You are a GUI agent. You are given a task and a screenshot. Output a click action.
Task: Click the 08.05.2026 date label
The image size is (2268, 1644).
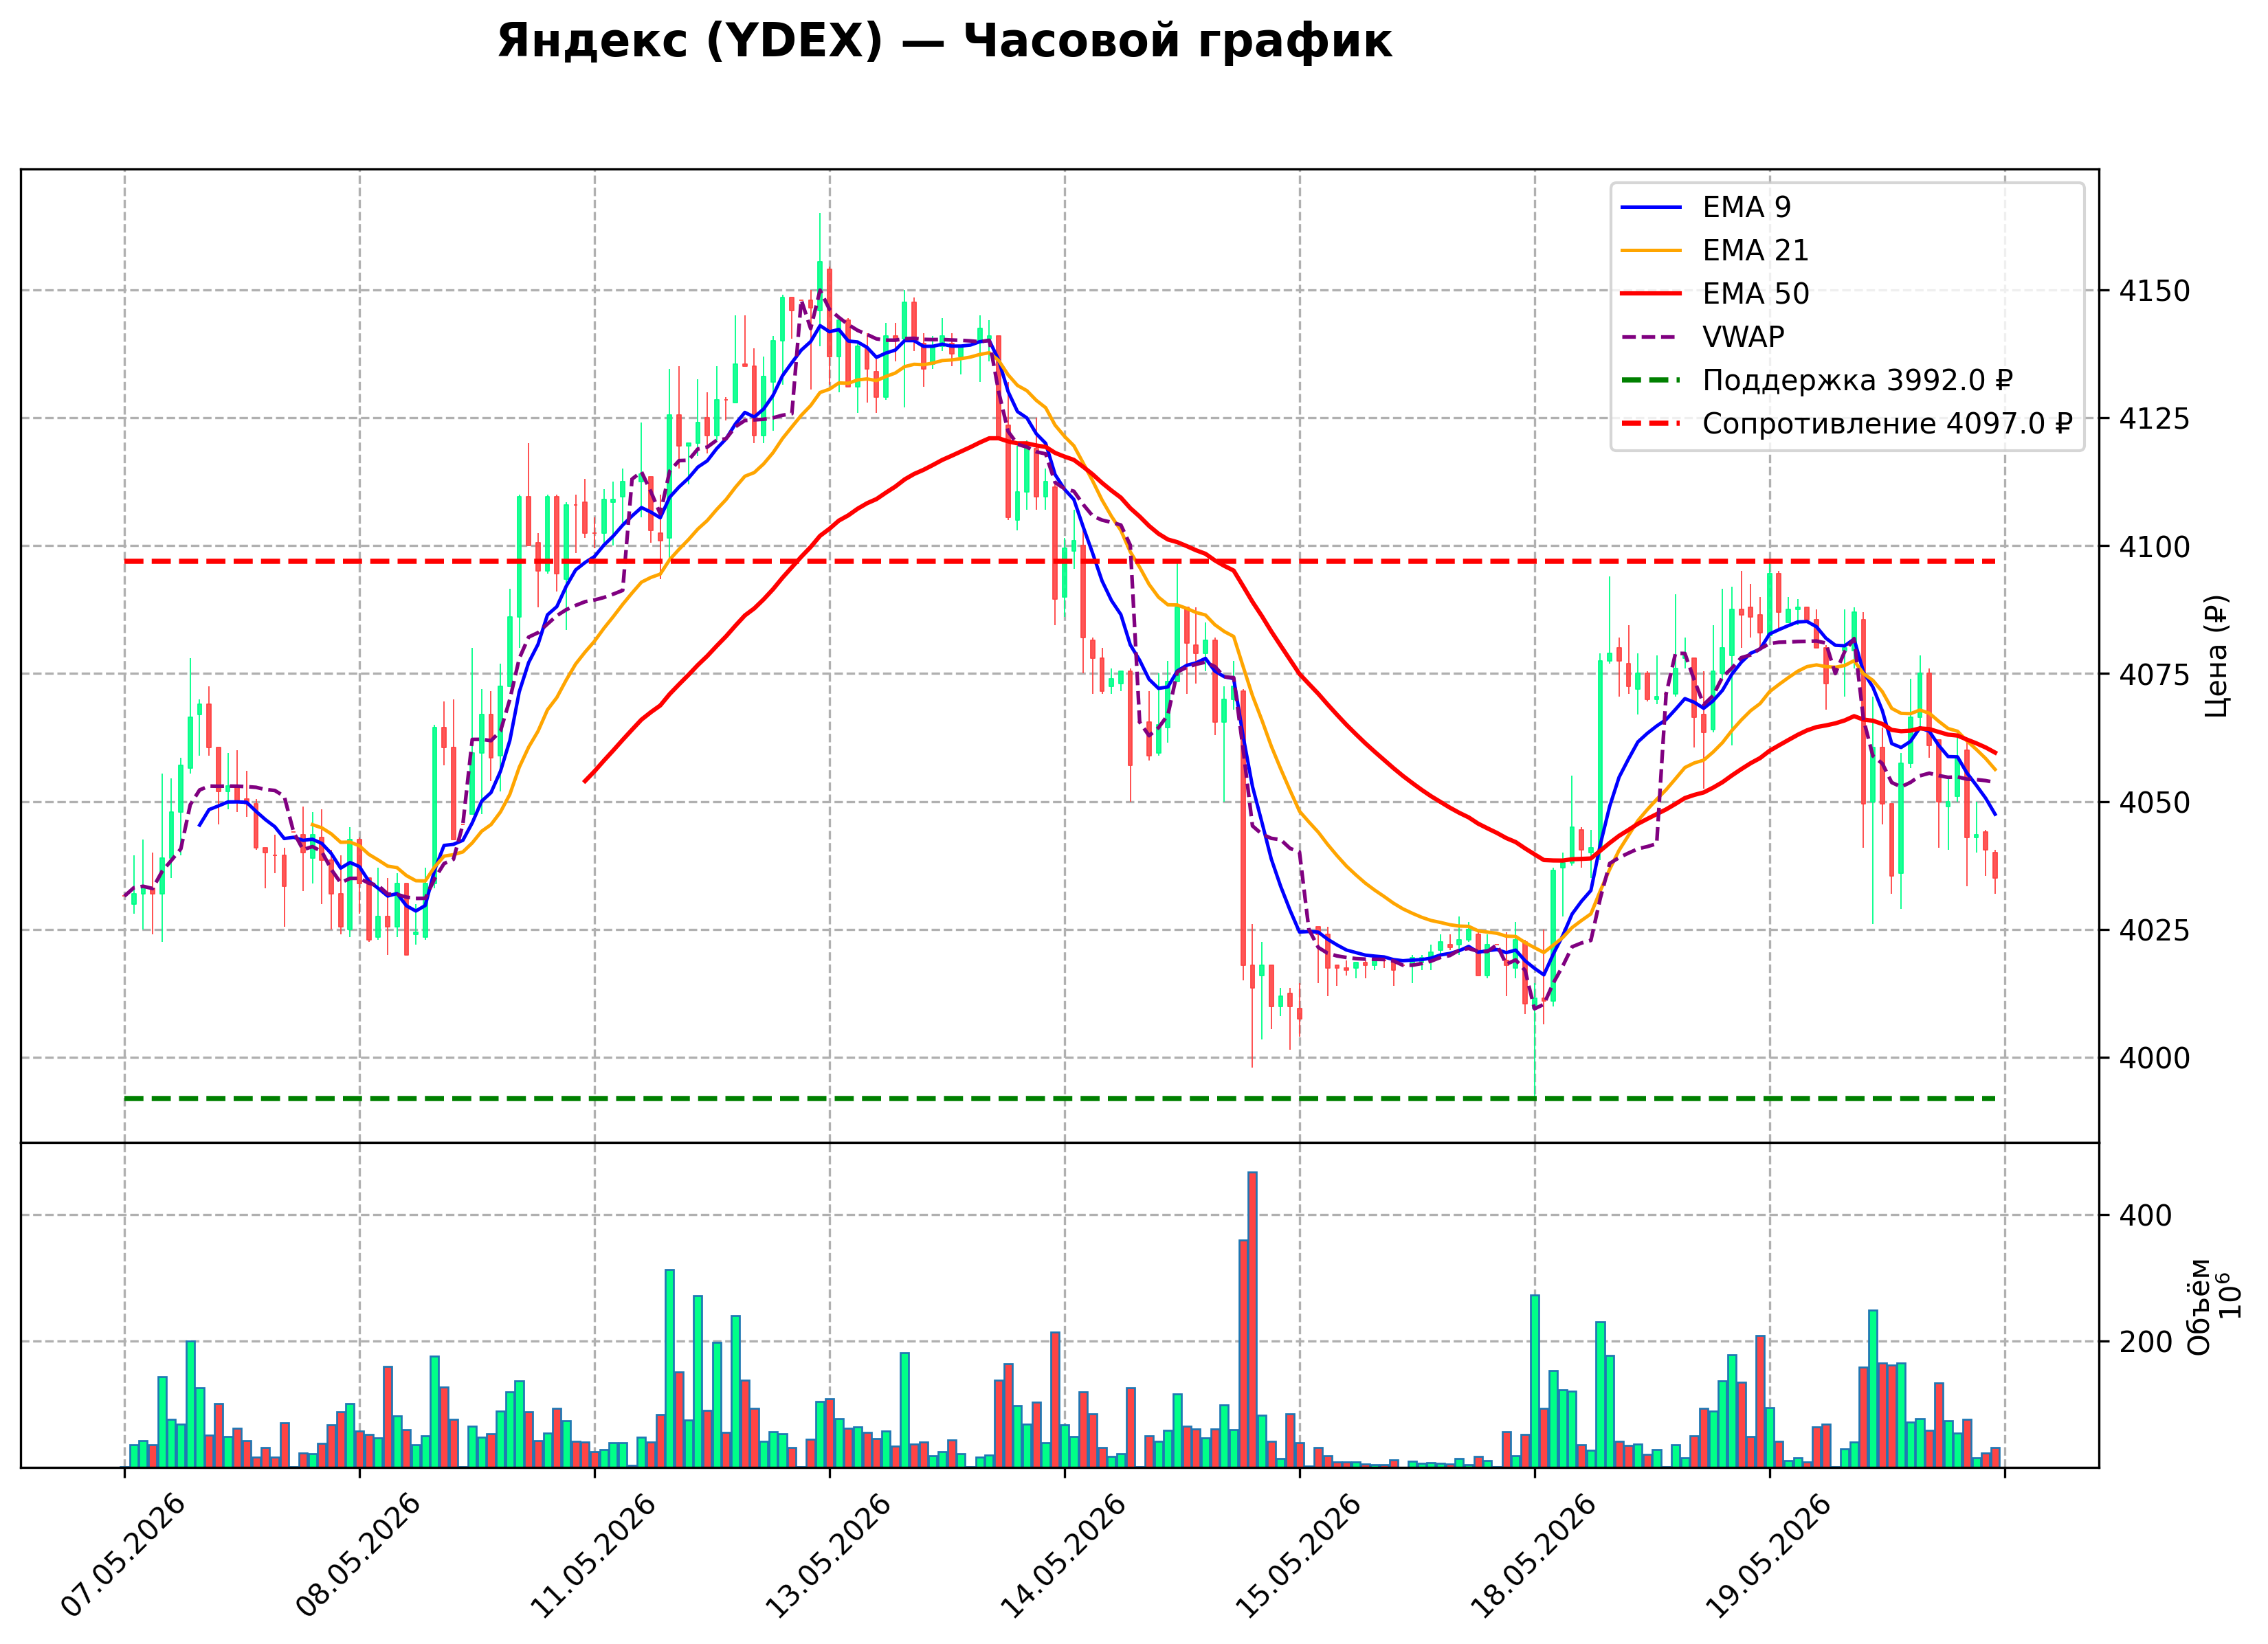tap(360, 1556)
